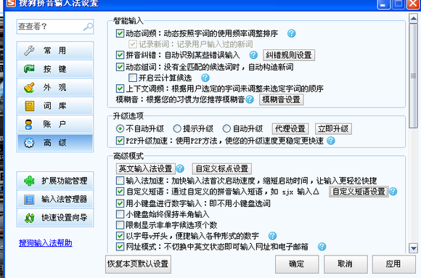Open help next to 自定义短语设置
The height and width of the screenshot is (278, 421).
pos(393,192)
